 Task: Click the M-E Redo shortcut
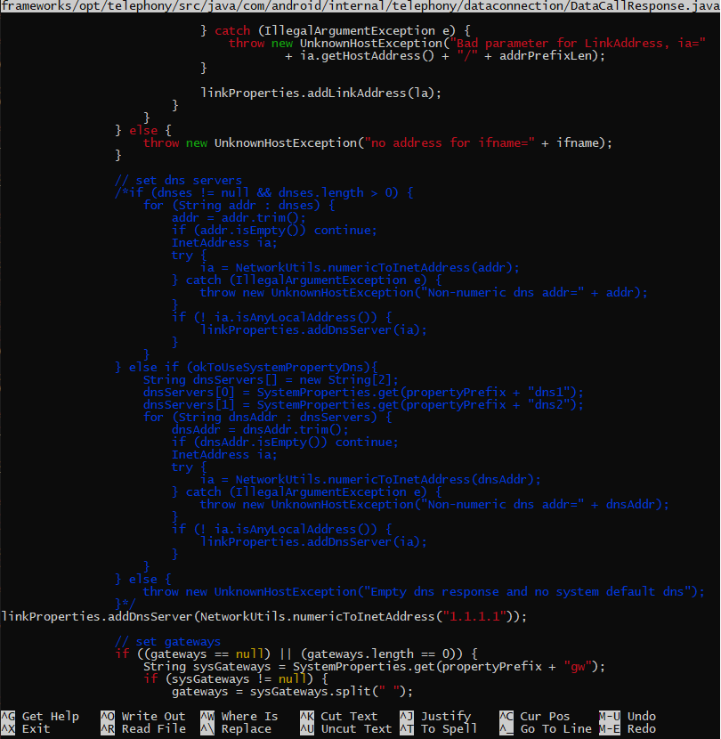[x=628, y=728]
